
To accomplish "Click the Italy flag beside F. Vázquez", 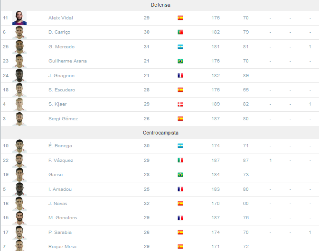I will [180, 160].
